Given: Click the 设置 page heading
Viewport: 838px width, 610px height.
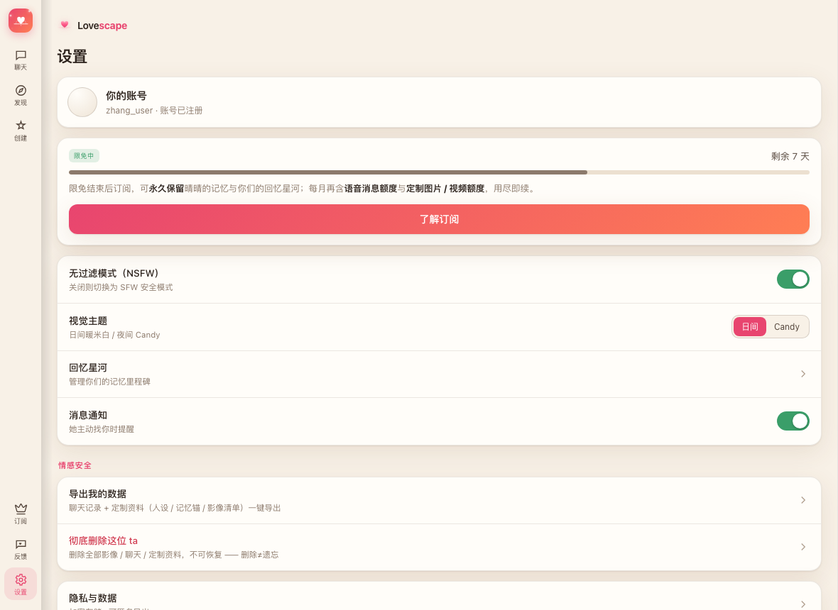Looking at the screenshot, I should tap(72, 57).
